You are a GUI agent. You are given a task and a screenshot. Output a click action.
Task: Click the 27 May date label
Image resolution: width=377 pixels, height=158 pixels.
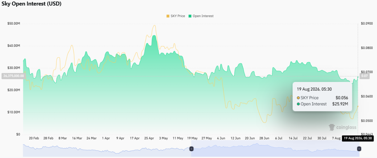click(207, 138)
